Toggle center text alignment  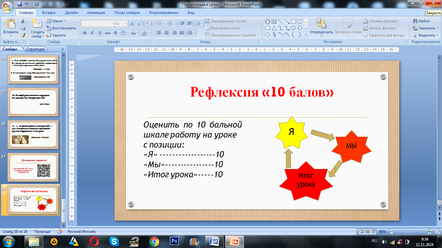[x=167, y=33]
